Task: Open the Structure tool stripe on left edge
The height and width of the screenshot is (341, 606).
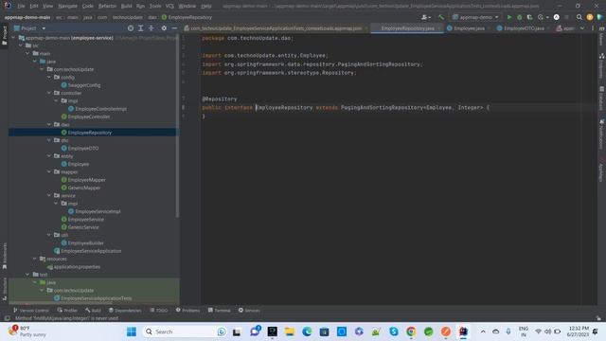Action: pos(5,289)
